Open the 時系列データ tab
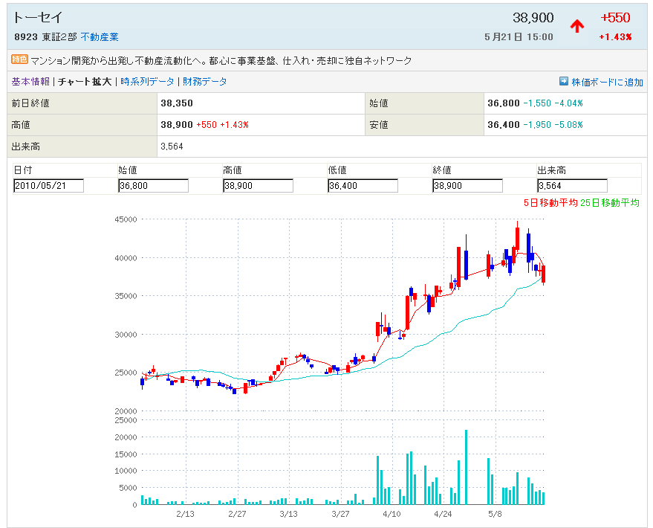Image resolution: width=653 pixels, height=528 pixels. (147, 82)
